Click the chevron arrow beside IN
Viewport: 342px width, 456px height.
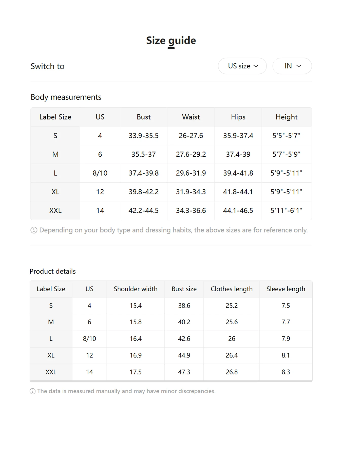pyautogui.click(x=299, y=66)
